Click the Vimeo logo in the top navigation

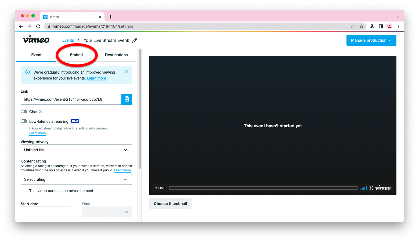[x=36, y=39]
